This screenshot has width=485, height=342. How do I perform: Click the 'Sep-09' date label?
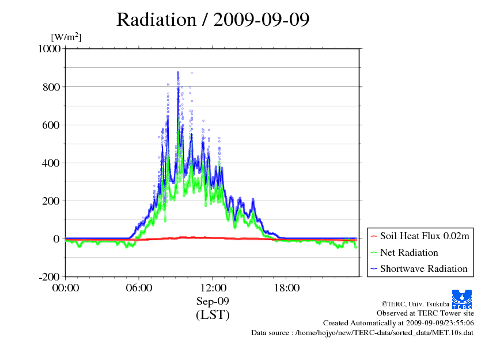(213, 301)
